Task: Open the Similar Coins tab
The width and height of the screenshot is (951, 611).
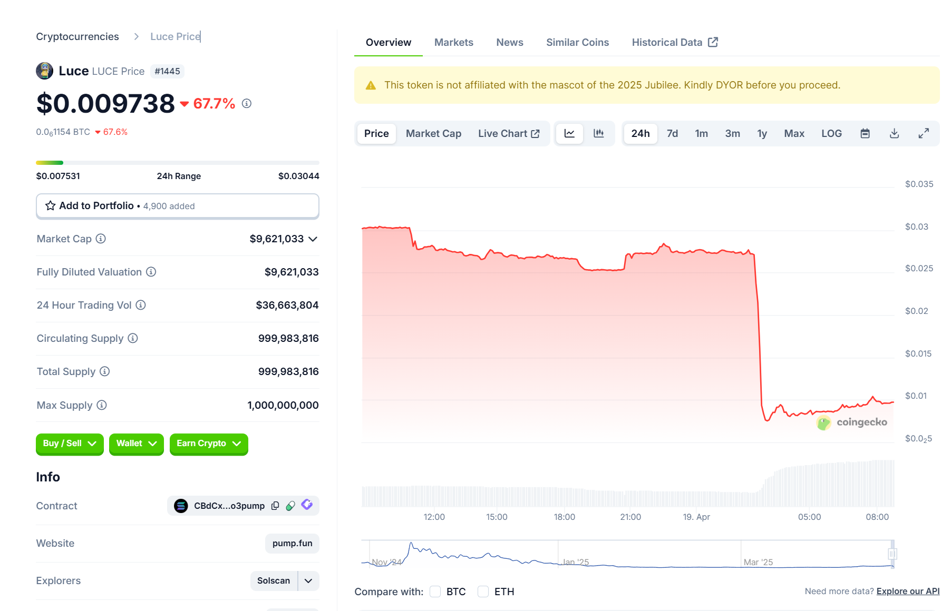Action: 577,42
